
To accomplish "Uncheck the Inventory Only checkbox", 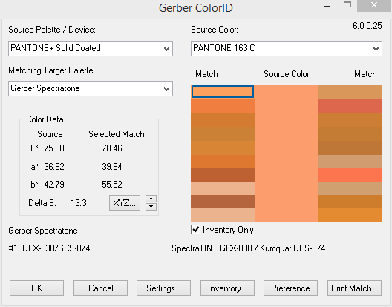I will coord(195,230).
